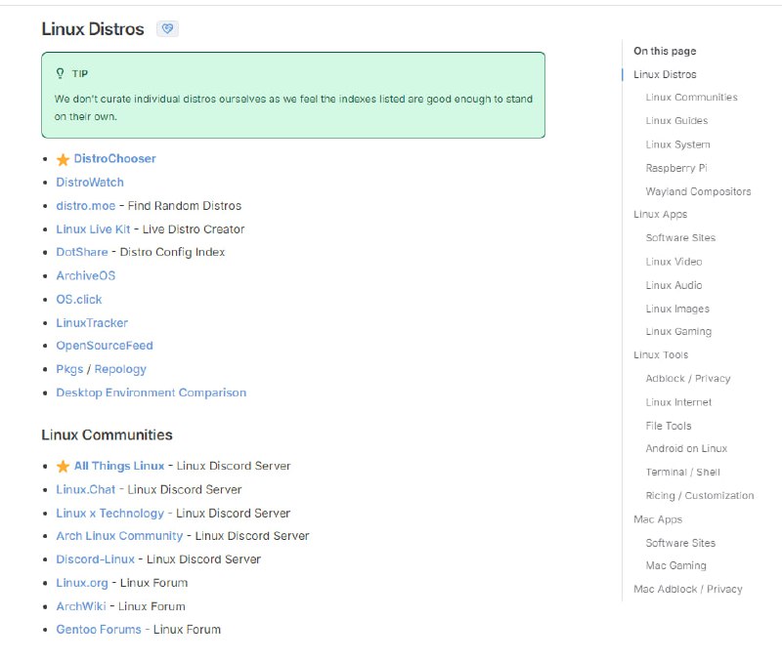Click the Linux Communities heading
Viewport: 782px width, 661px height.
107,435
